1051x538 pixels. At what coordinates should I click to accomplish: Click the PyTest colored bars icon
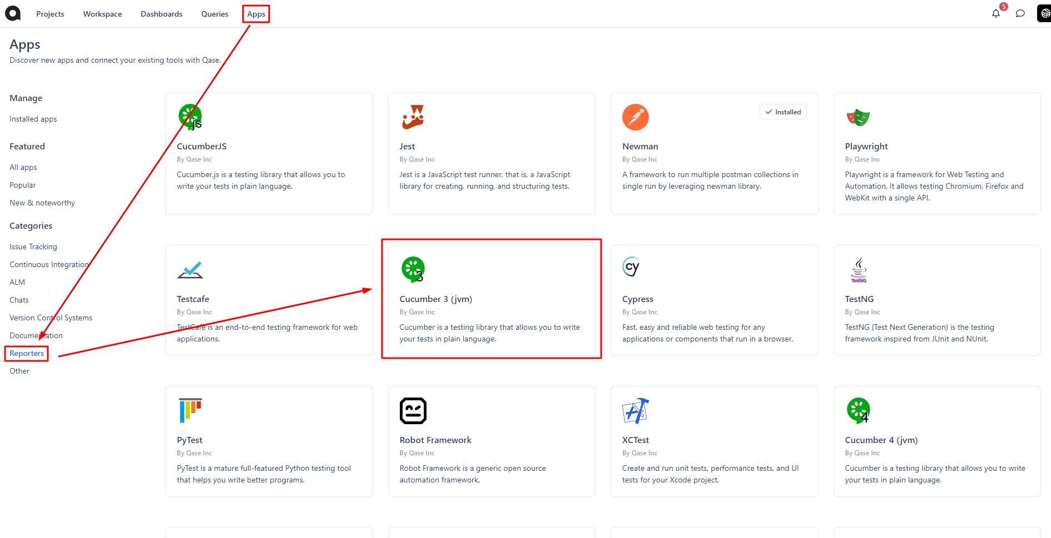pos(190,411)
